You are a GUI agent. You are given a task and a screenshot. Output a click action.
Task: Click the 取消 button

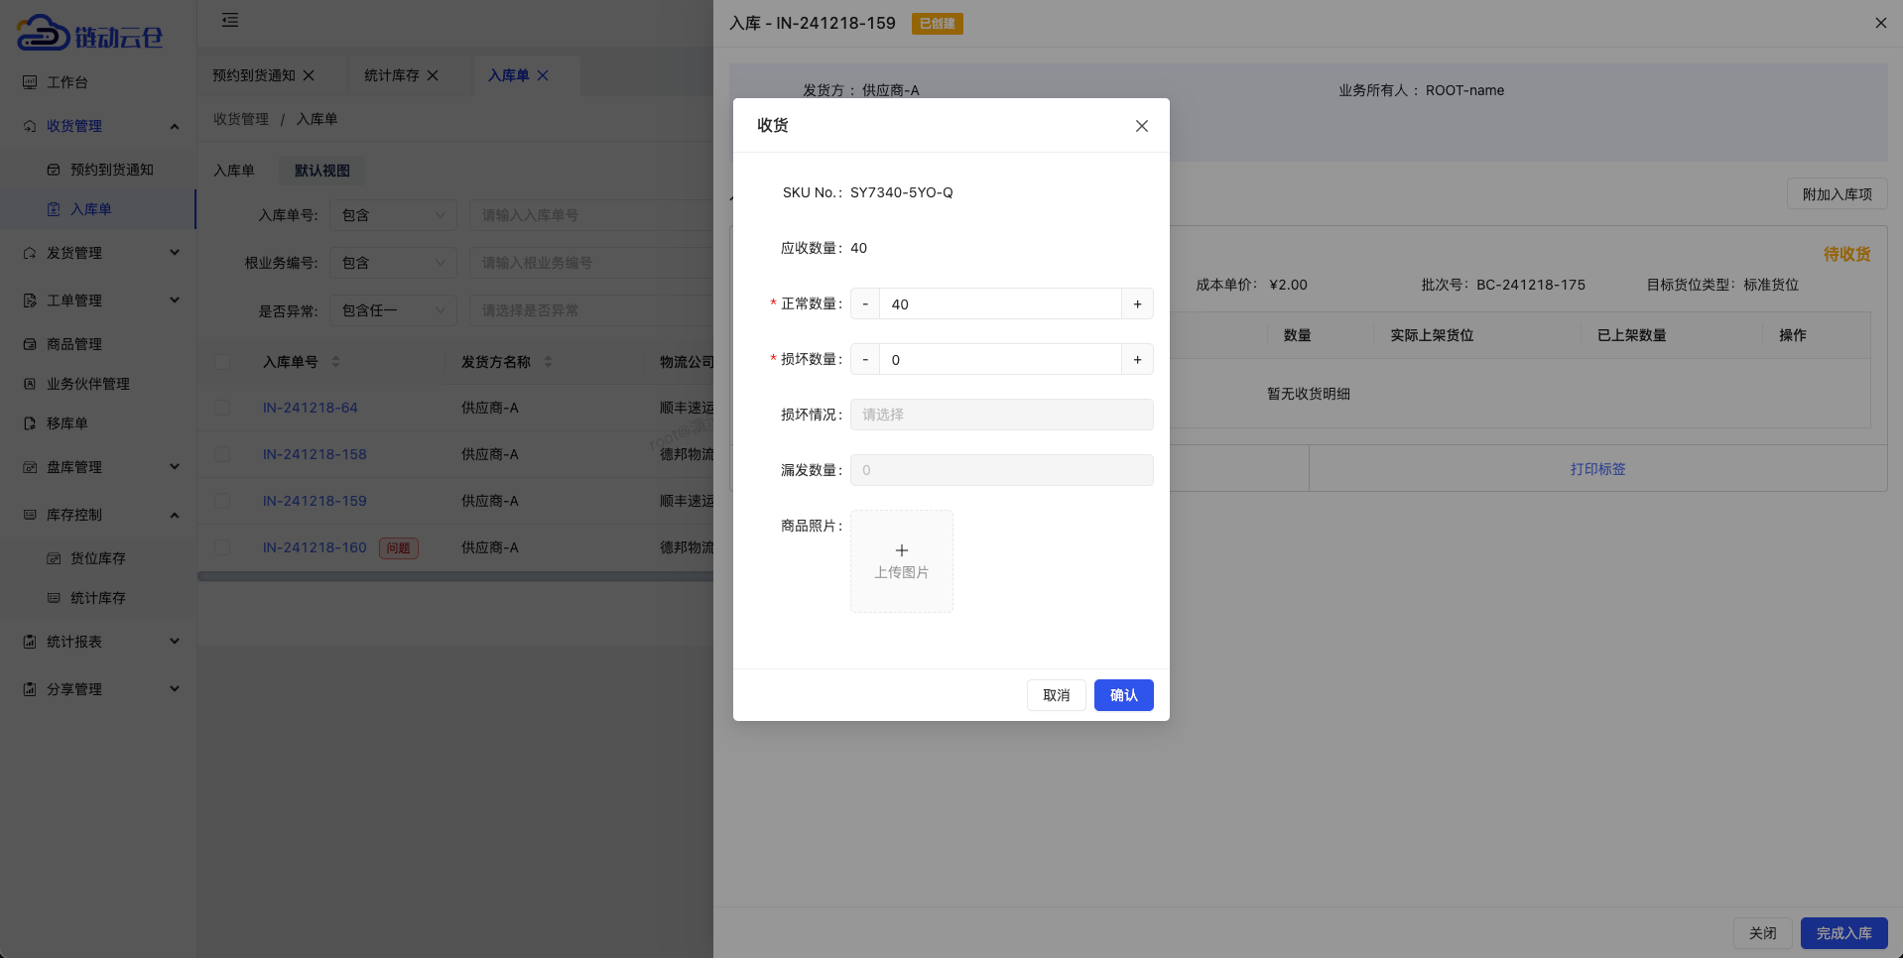(x=1056, y=695)
